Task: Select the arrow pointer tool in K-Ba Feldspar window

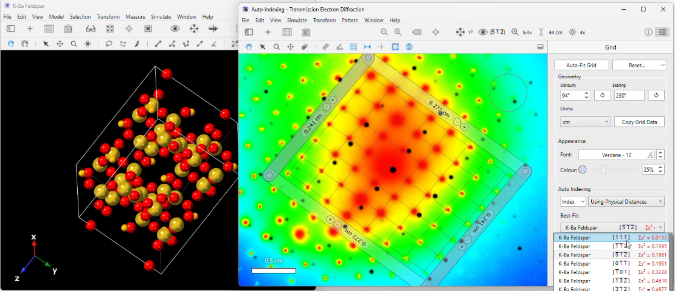Action: pos(46,44)
